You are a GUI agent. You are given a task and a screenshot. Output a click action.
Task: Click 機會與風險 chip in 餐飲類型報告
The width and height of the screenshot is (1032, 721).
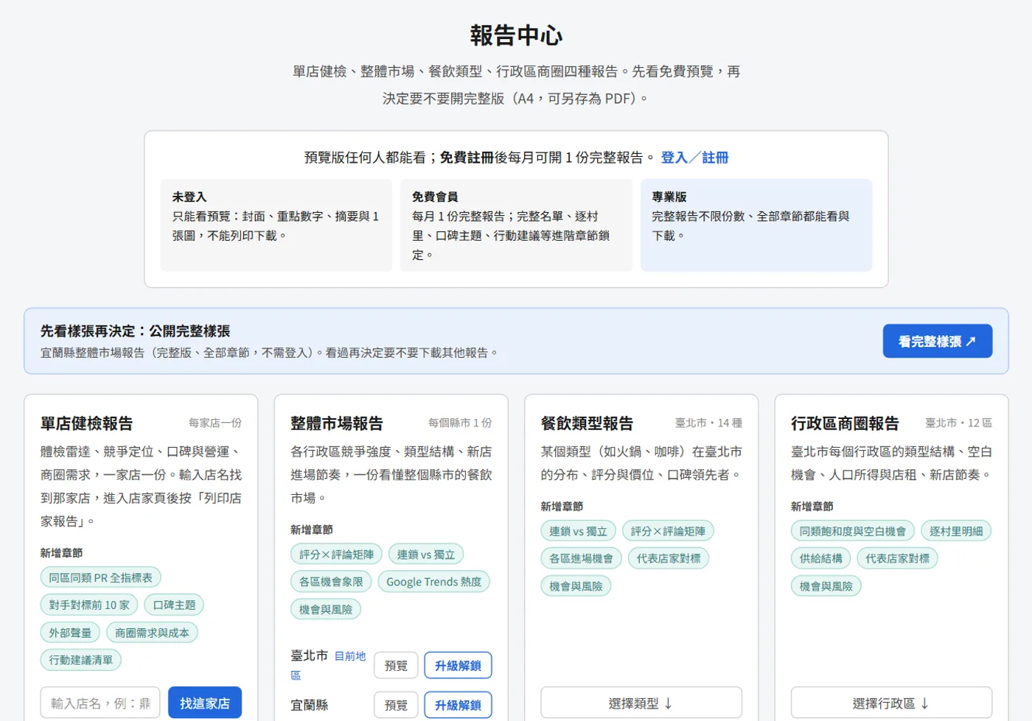(x=576, y=586)
